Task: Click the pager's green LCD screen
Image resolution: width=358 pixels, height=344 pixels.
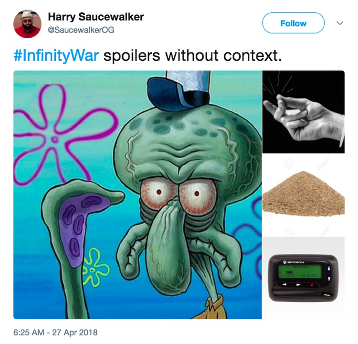Action: click(300, 271)
